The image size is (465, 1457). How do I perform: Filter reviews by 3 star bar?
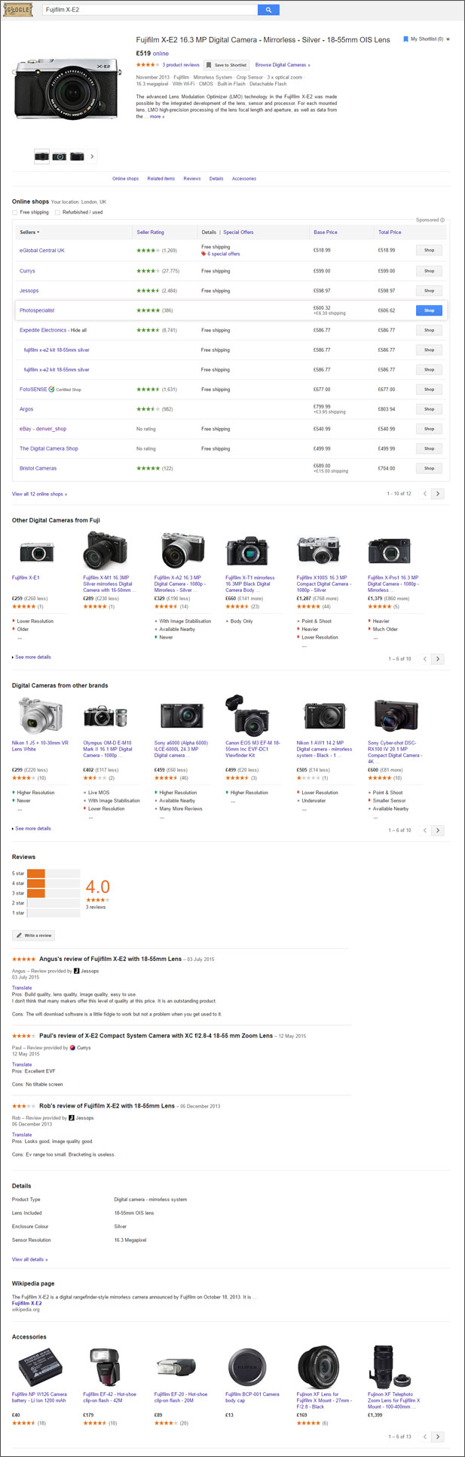(54, 893)
